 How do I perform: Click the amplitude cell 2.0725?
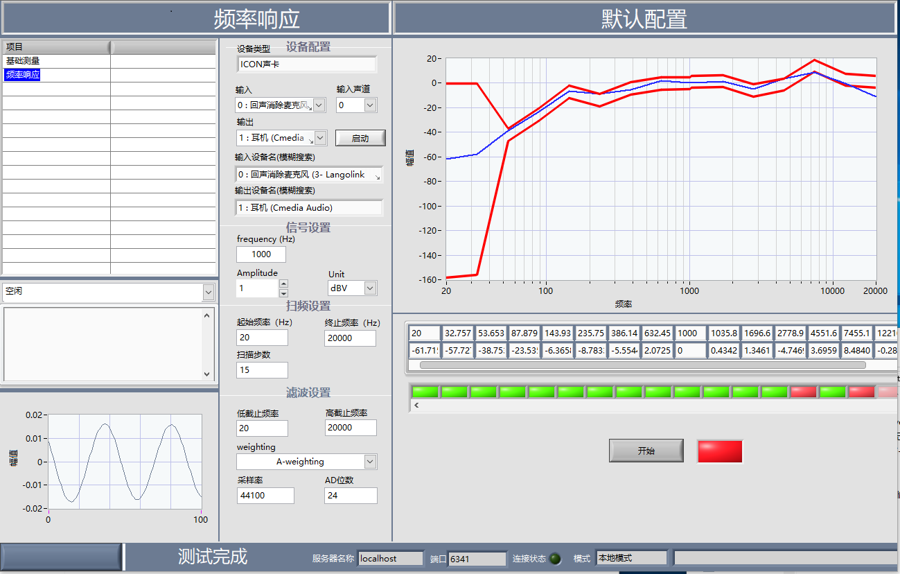[657, 351]
